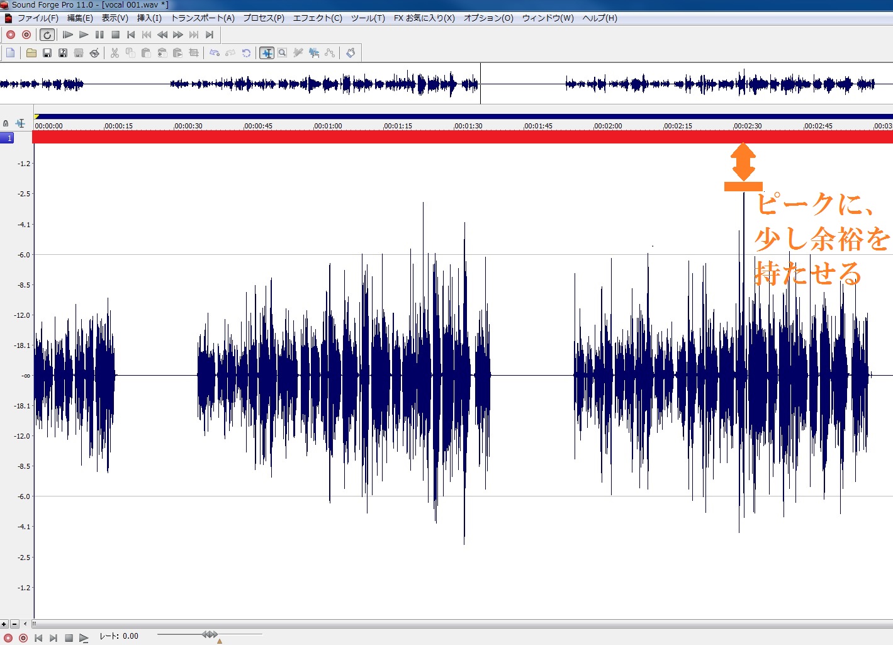This screenshot has width=893, height=645.
Task: Click the Play button in the transport toolbar
Action: 84,35
